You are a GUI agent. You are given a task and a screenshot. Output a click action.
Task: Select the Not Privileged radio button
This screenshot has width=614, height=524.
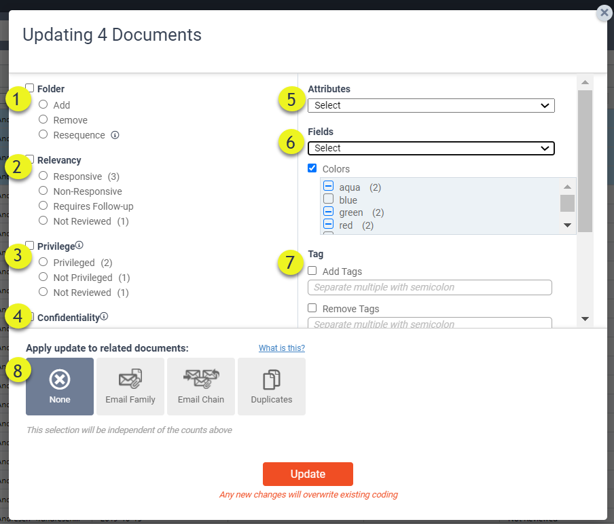pos(43,277)
